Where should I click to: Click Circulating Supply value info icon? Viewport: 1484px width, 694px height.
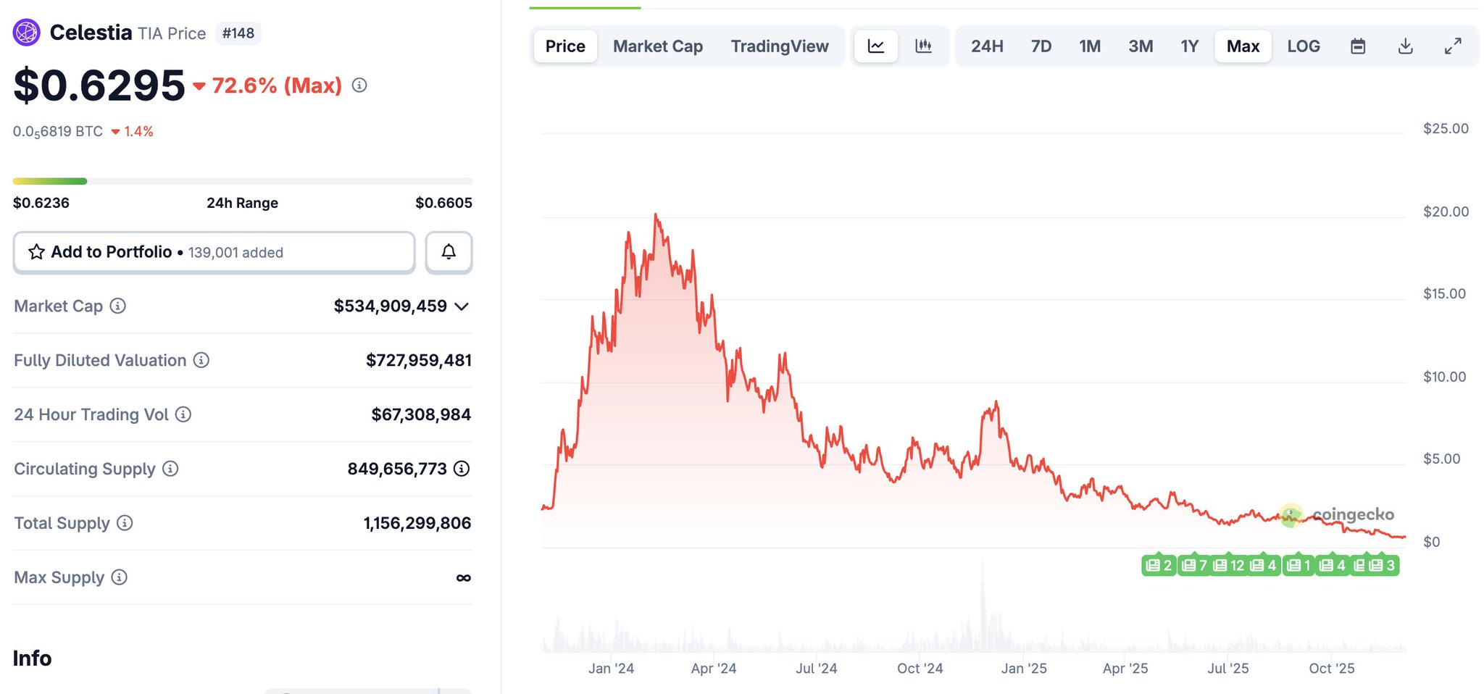pos(462,469)
